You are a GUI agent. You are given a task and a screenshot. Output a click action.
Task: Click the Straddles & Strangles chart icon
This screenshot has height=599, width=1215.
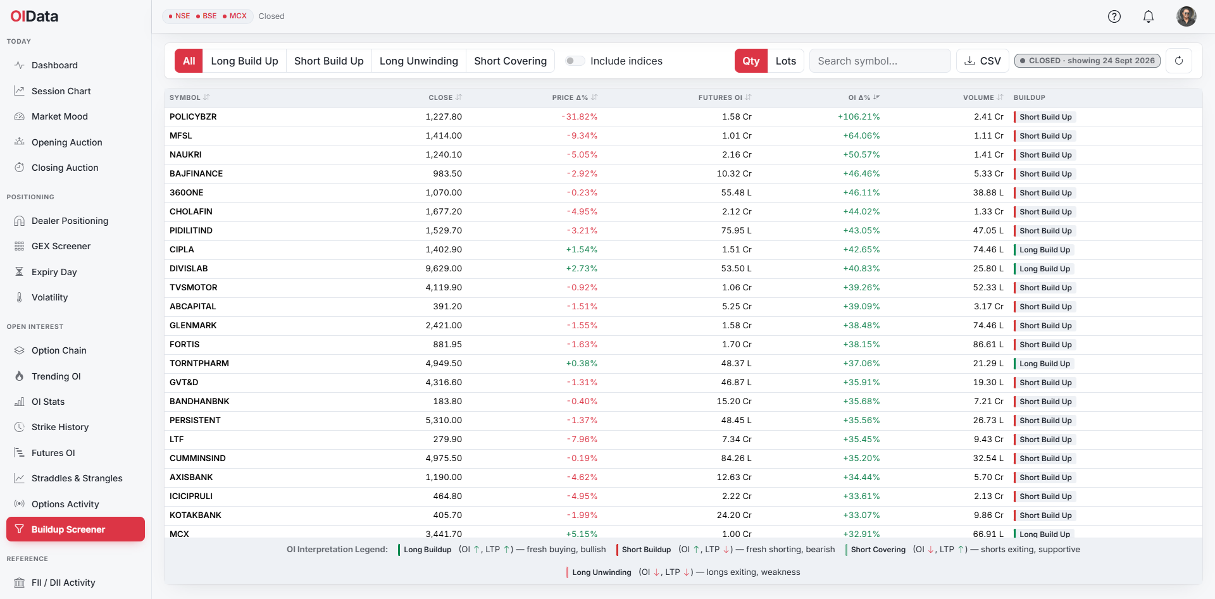tap(20, 478)
